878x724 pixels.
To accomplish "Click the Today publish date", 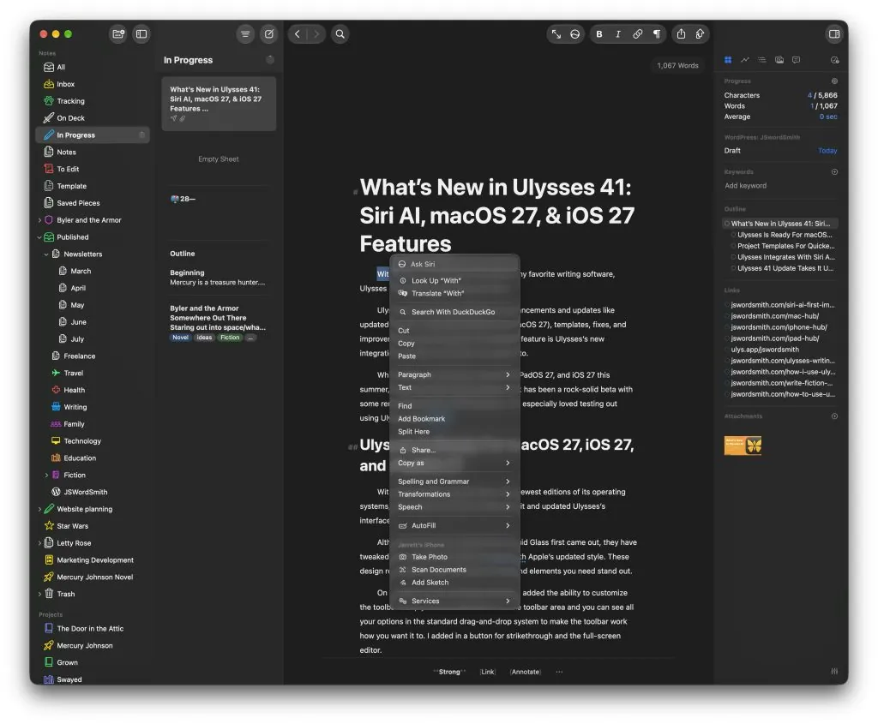I will click(827, 151).
